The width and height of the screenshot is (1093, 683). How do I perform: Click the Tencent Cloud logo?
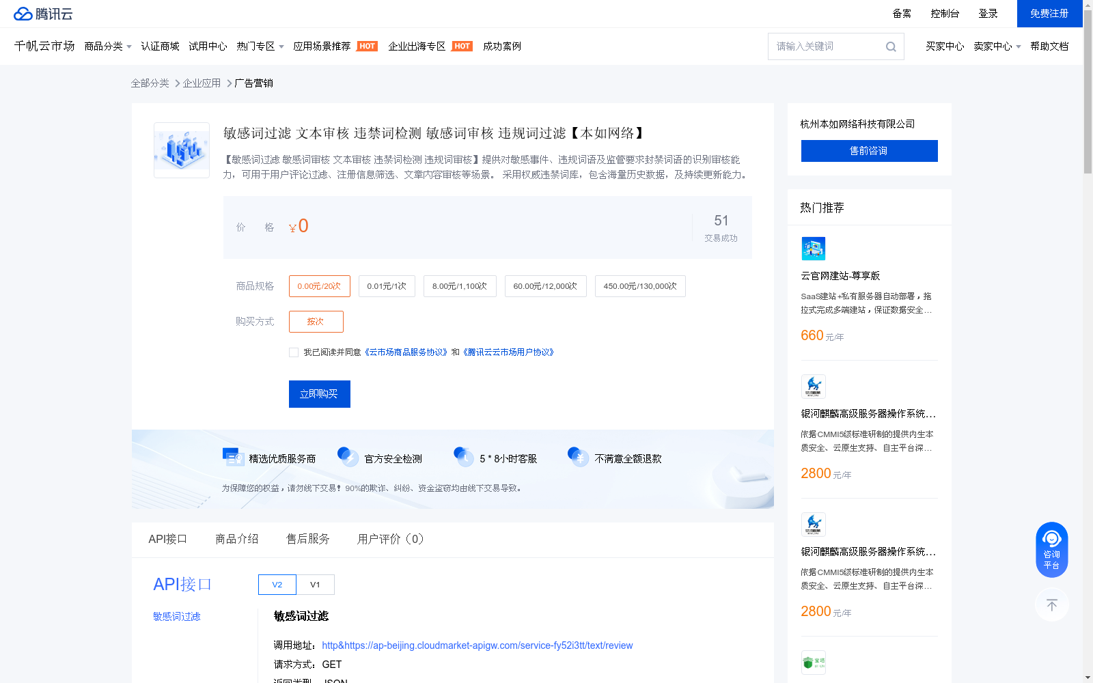click(43, 14)
